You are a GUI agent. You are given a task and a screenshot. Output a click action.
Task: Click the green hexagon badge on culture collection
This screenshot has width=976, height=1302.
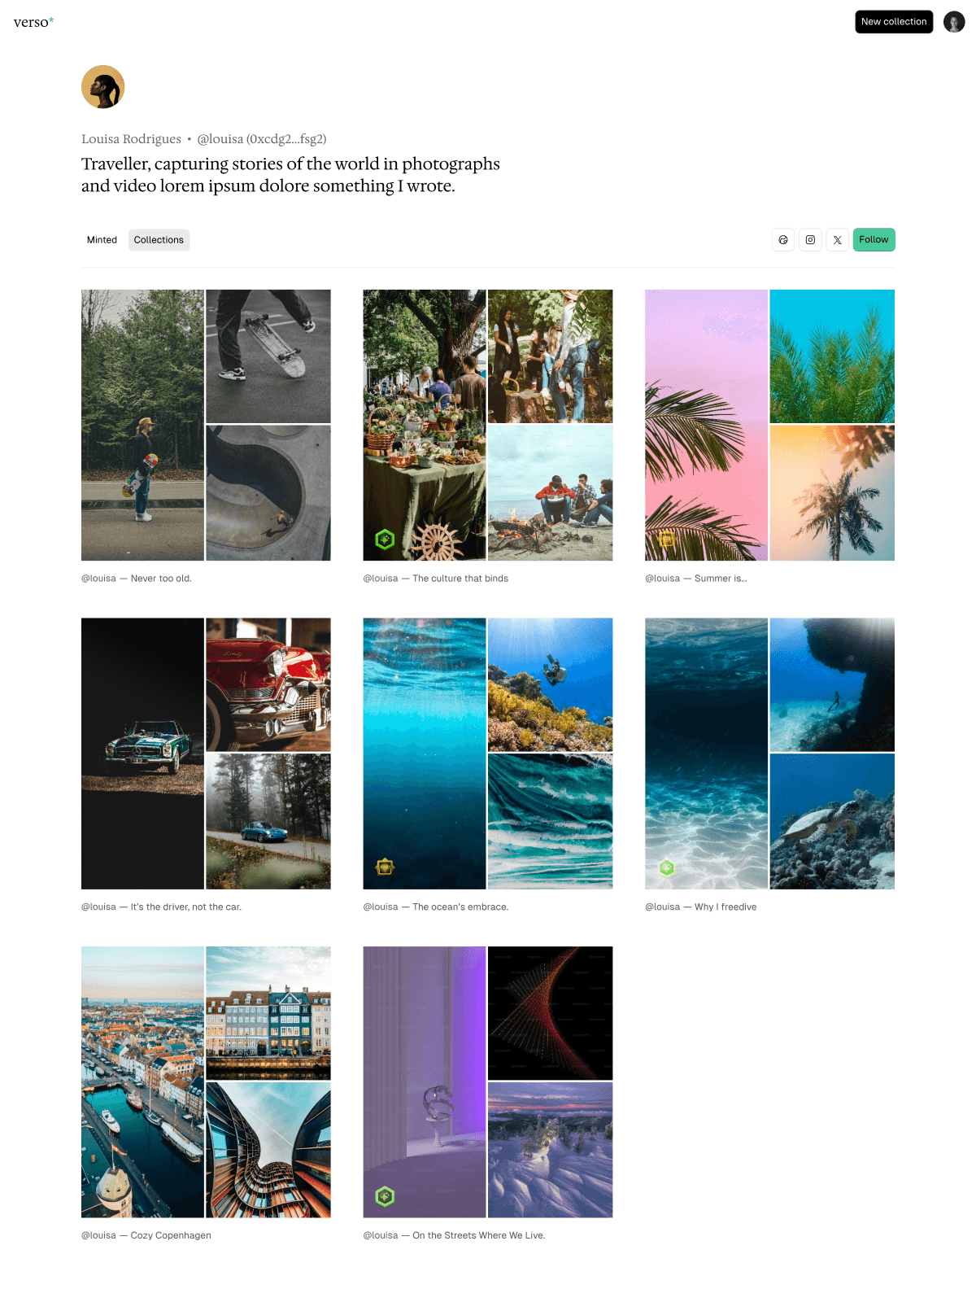[385, 539]
